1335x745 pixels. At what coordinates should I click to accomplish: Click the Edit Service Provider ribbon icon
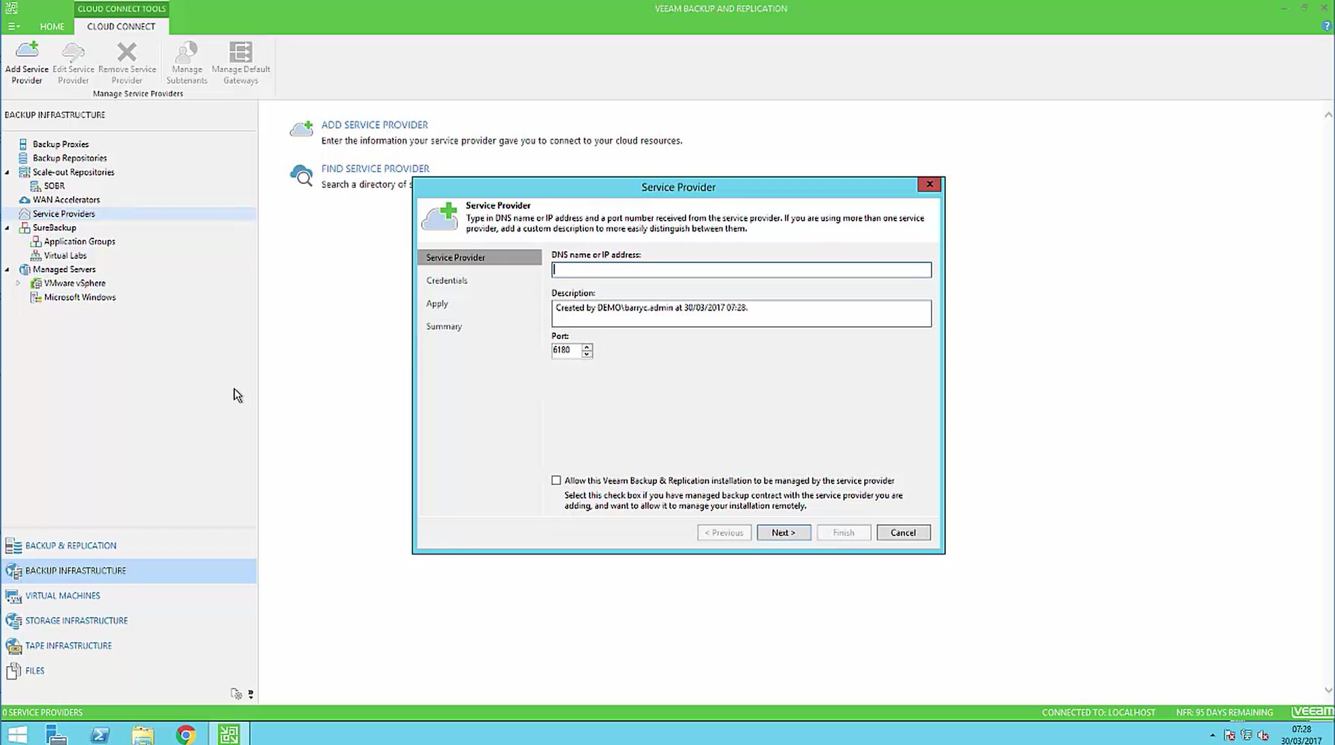point(73,63)
